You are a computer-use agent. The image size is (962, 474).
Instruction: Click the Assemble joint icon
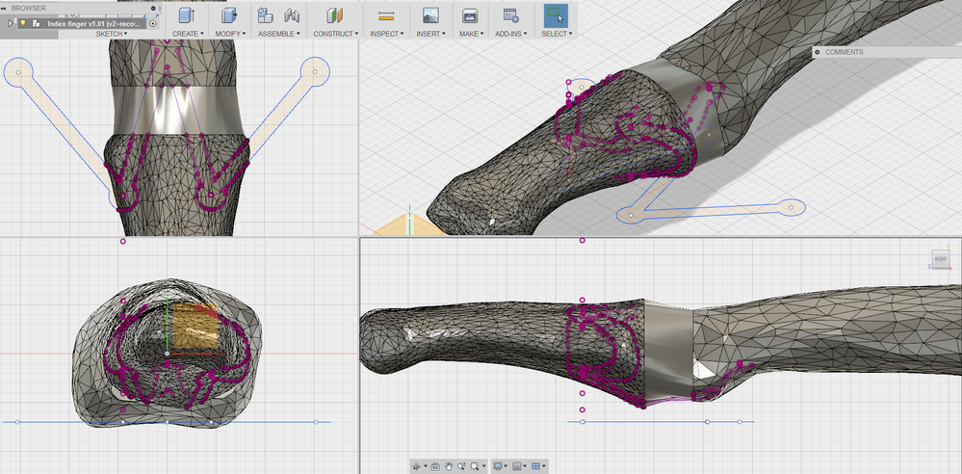pyautogui.click(x=292, y=15)
